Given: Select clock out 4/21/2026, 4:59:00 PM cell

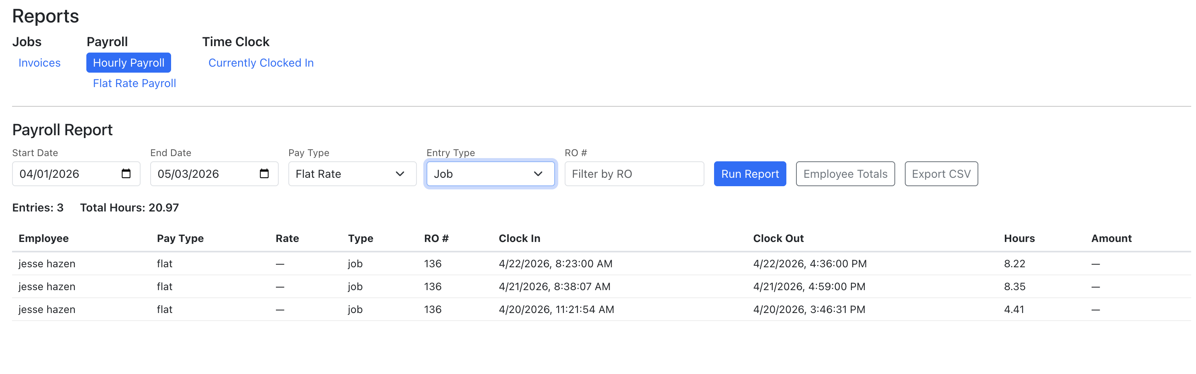Looking at the screenshot, I should pos(809,286).
